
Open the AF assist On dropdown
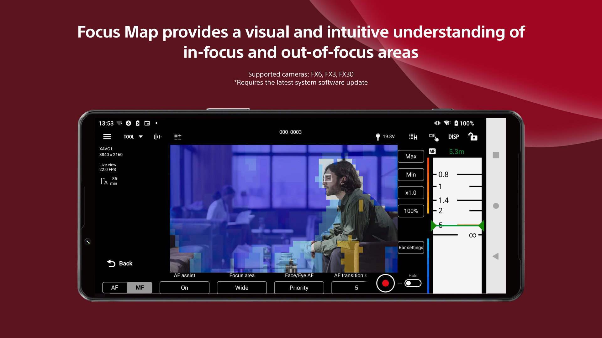tap(184, 287)
